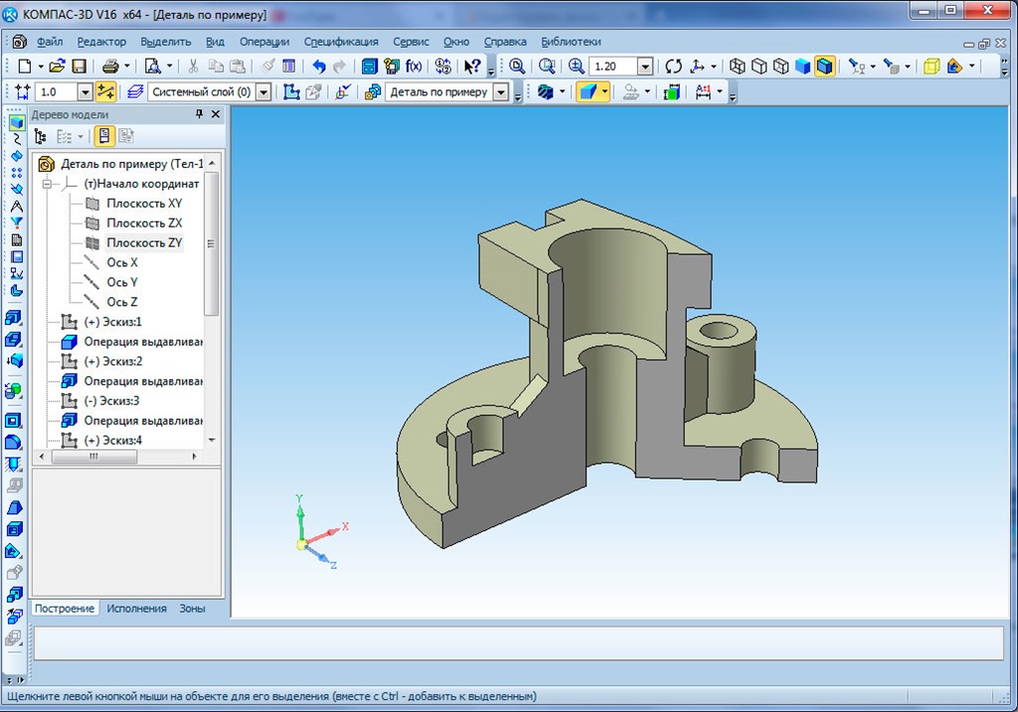Switch to the Исполнения tab
Viewport: 1018px width, 712px height.
coord(137,608)
